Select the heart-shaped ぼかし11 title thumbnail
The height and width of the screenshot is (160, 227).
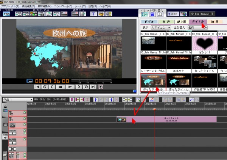204,43
